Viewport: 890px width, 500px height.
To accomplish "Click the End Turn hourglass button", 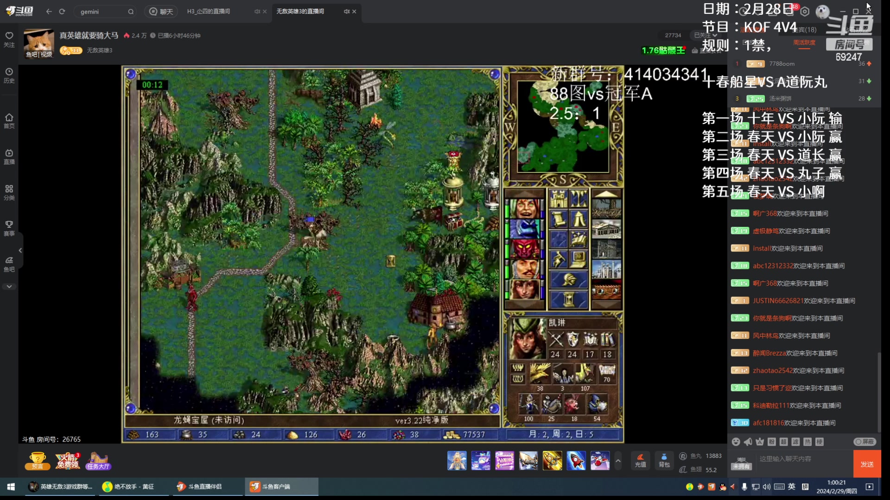I will (569, 300).
